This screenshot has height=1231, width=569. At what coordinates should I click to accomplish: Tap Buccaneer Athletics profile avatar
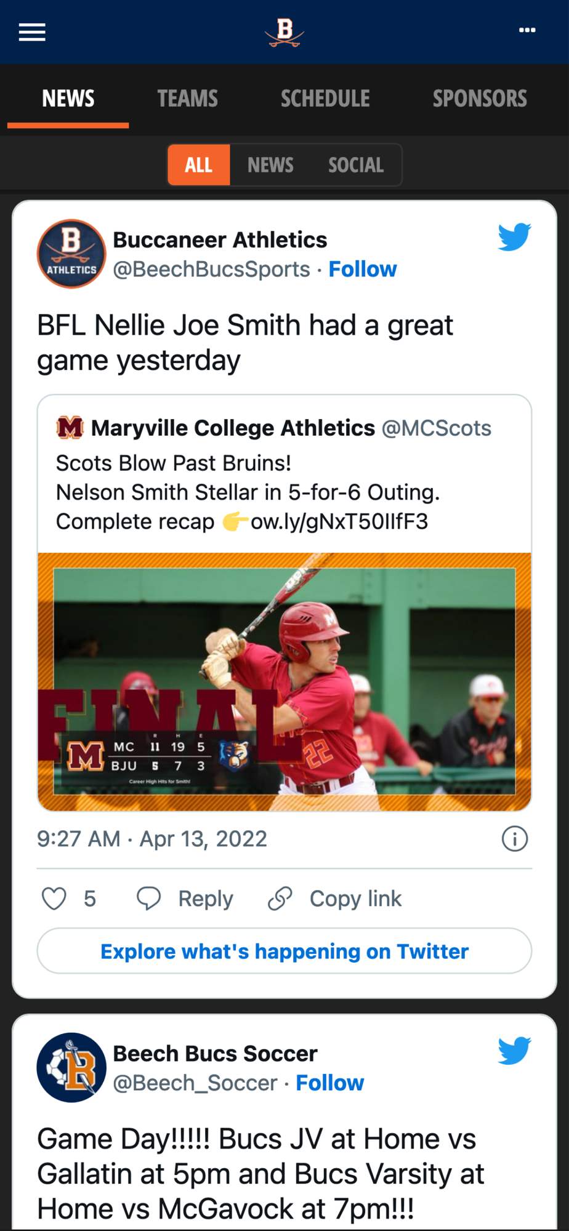[71, 254]
